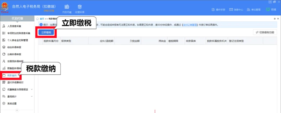This screenshot has height=113, width=281.
Task: Click the blue info icon beside 提示
Action: (41, 24)
